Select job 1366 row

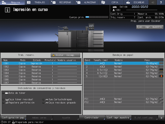tap(41, 80)
